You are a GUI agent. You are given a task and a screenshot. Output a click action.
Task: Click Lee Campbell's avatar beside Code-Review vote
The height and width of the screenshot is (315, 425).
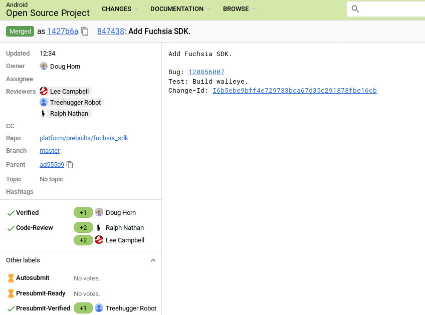[x=99, y=240]
